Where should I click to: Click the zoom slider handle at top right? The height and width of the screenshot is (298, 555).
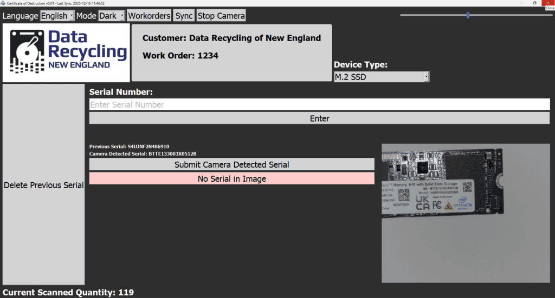(468, 15)
